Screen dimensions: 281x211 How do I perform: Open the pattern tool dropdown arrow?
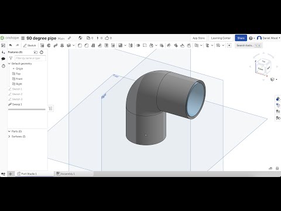tap(125, 45)
